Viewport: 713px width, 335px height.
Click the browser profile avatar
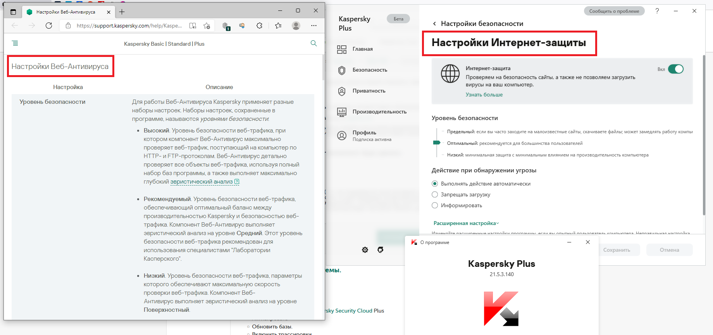click(296, 26)
